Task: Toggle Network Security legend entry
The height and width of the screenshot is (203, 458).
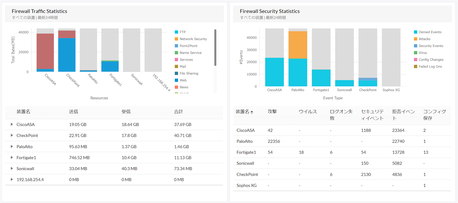Action: (x=193, y=39)
